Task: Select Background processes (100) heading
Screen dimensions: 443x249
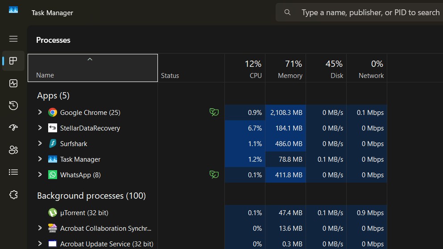Action: tap(91, 196)
